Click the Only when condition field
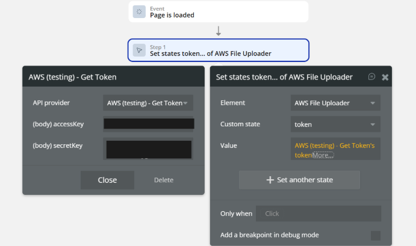Image resolution: width=416 pixels, height=246 pixels. click(318, 214)
